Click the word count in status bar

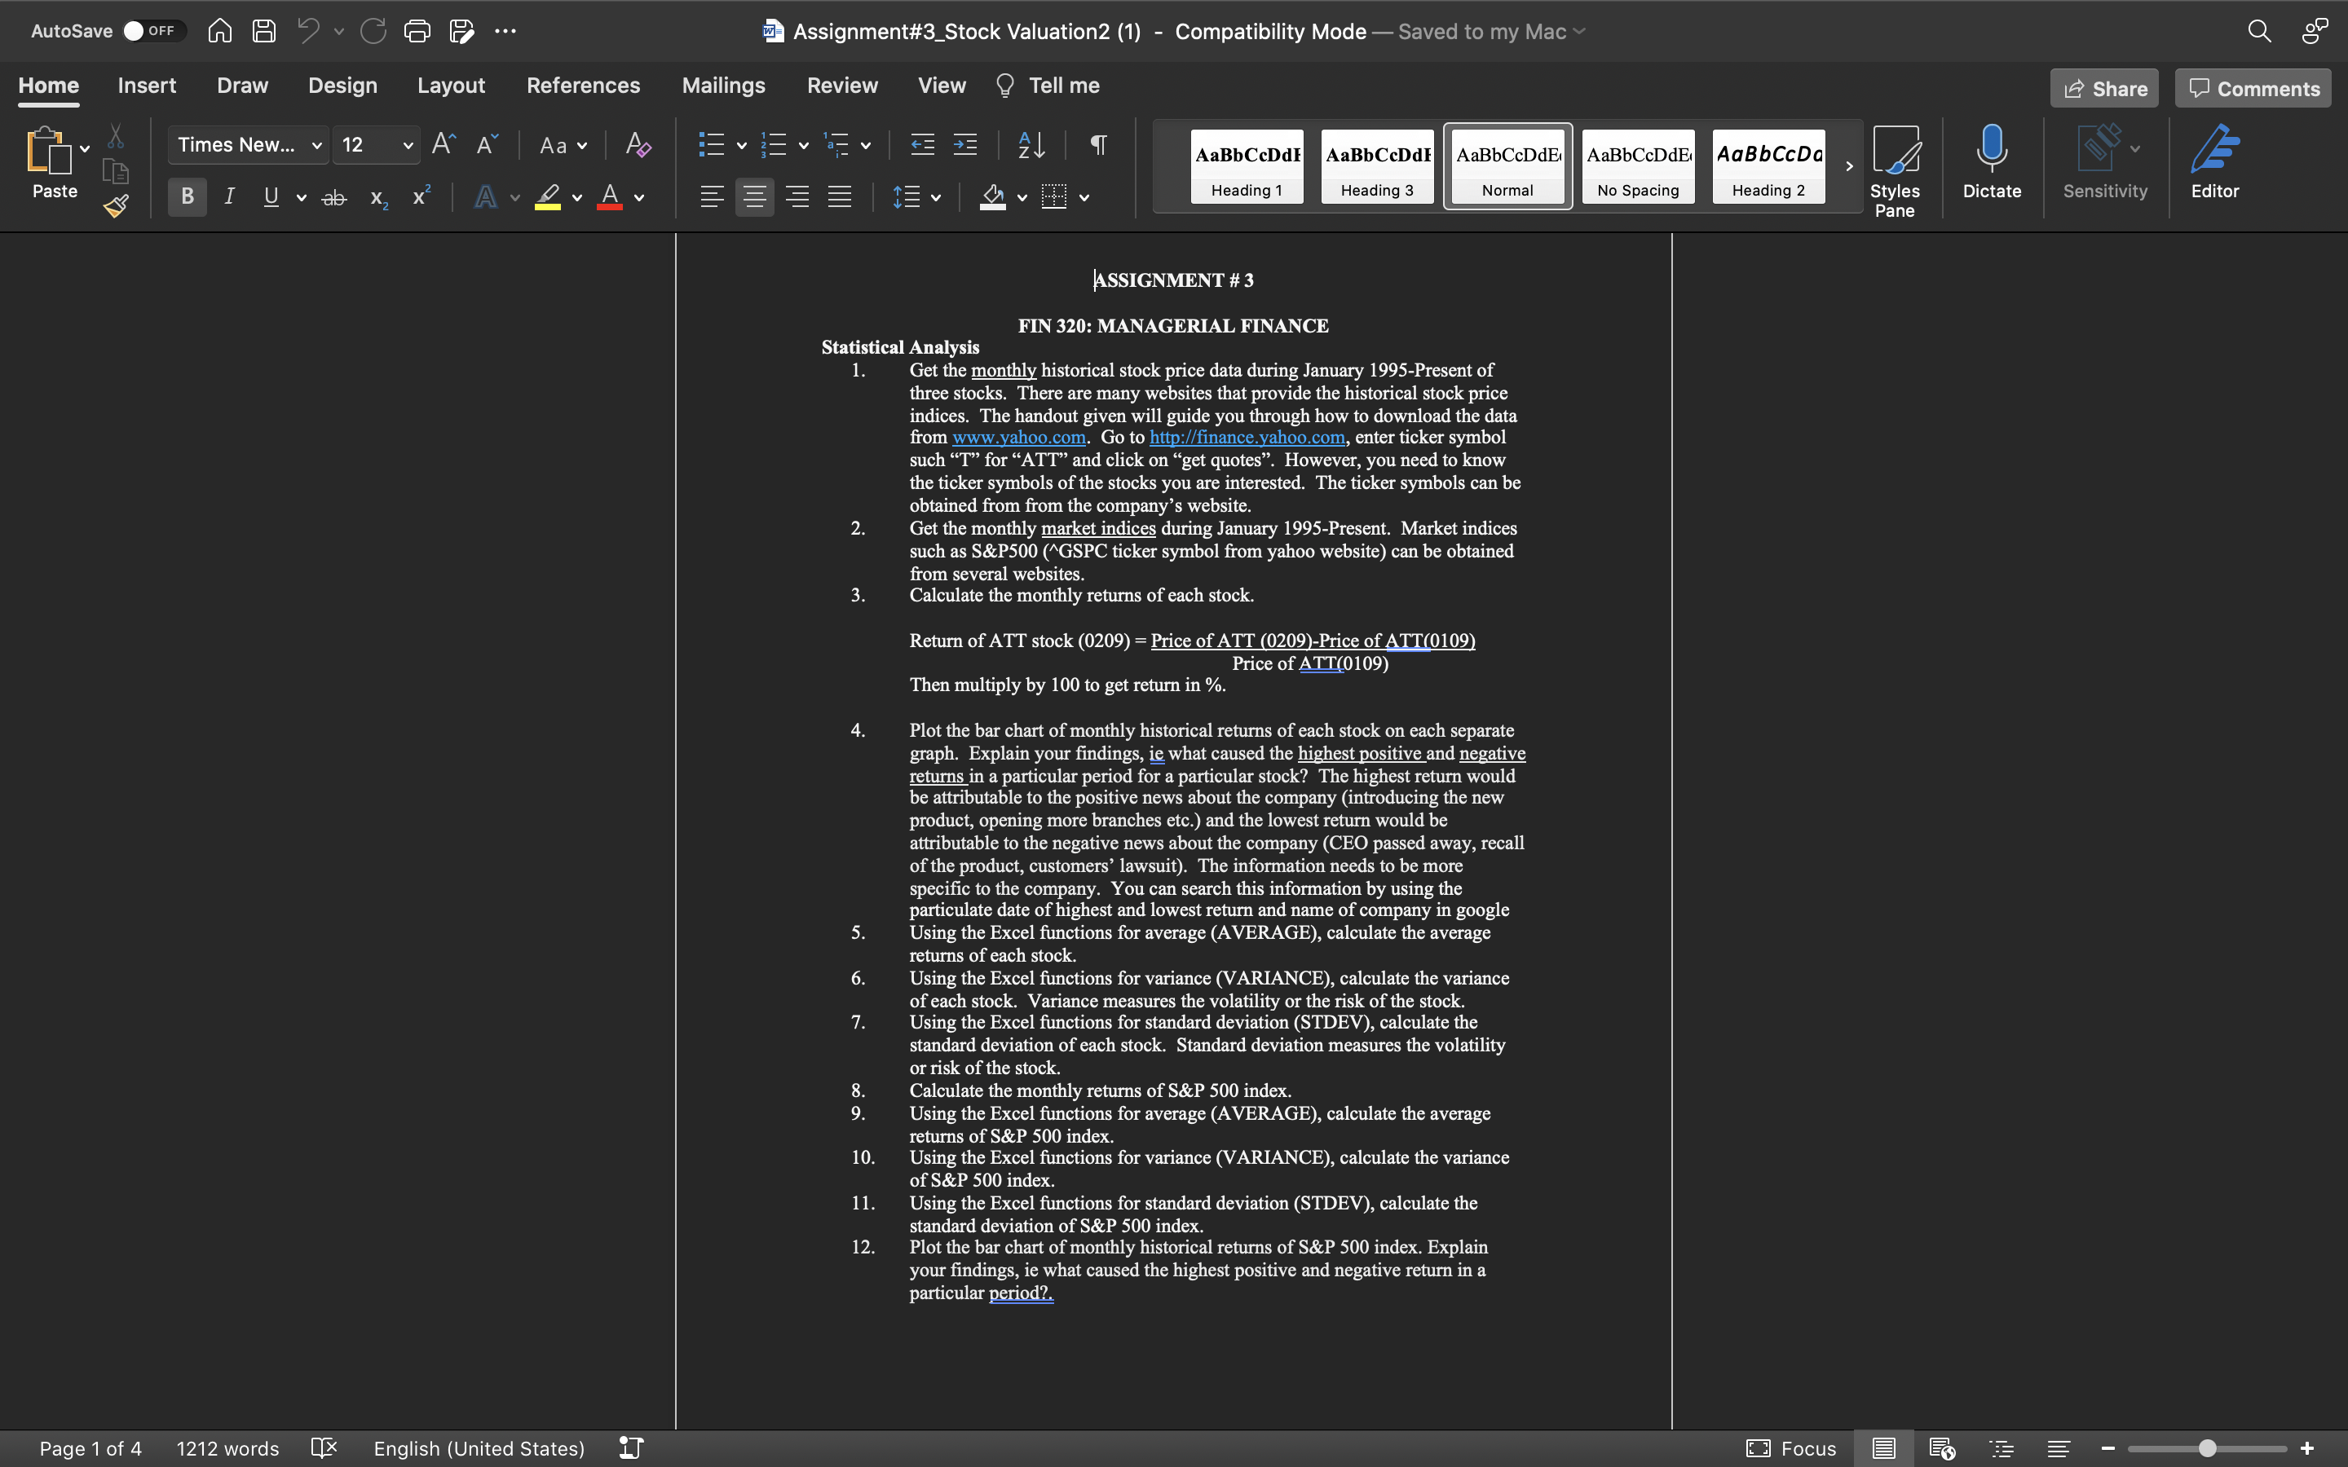click(227, 1447)
